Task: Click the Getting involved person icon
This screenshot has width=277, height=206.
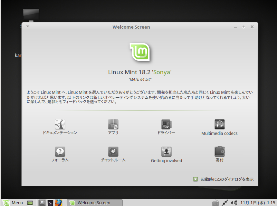Action: pos(166,151)
